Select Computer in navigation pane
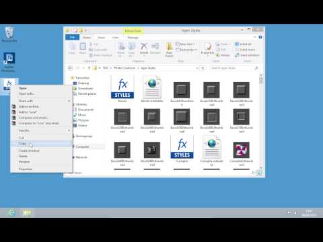 coord(82,147)
